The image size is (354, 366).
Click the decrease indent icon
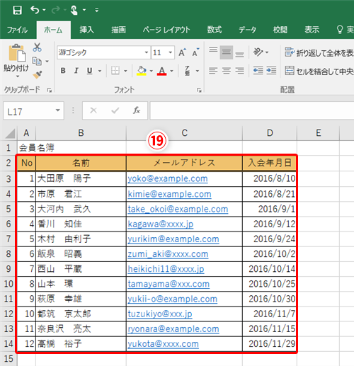(x=258, y=71)
